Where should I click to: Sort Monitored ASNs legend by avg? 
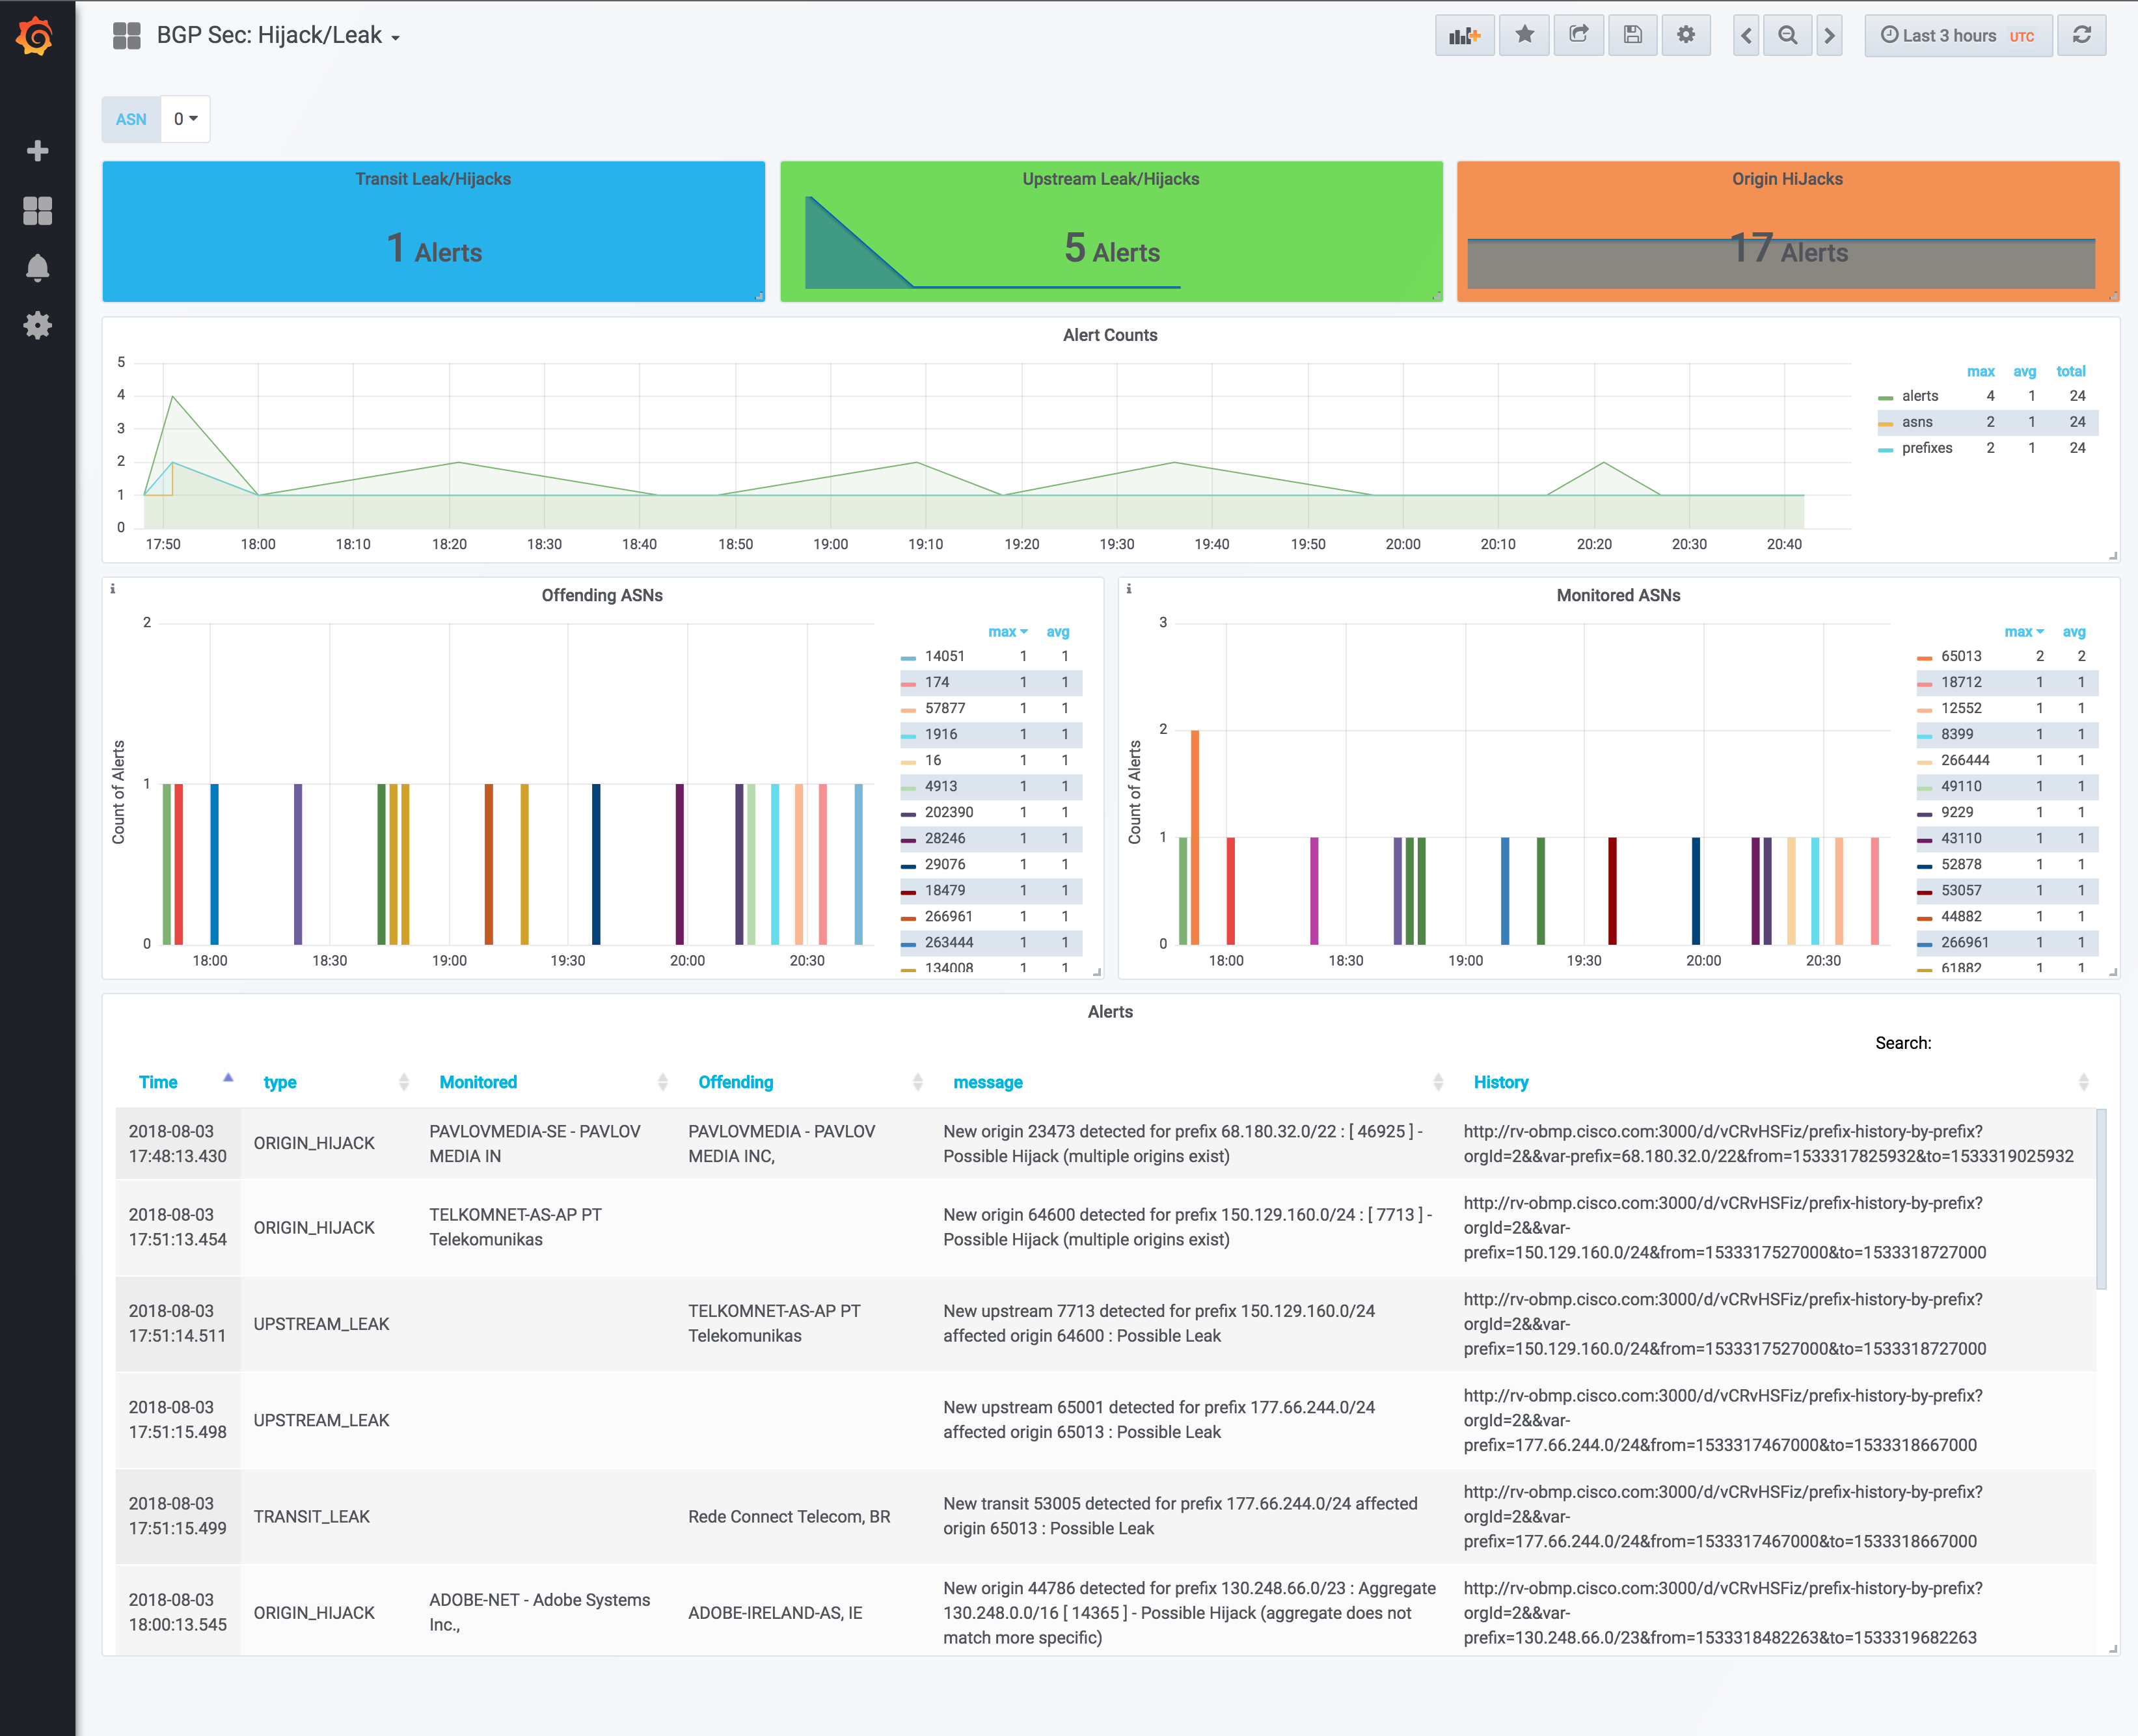[x=2074, y=632]
